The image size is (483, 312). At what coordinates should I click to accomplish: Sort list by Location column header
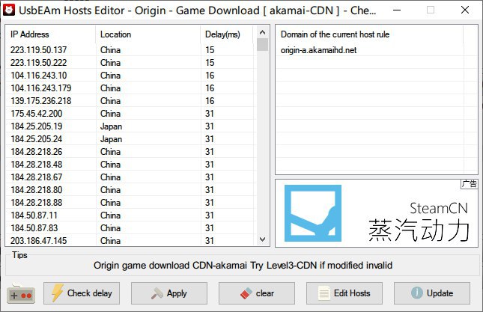point(147,34)
